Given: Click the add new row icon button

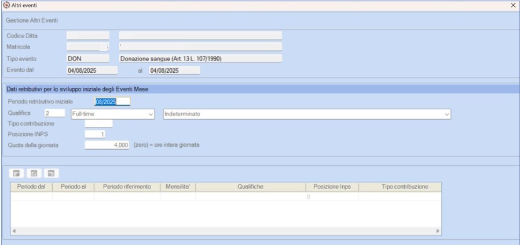Looking at the screenshot, I should pyautogui.click(x=17, y=173).
